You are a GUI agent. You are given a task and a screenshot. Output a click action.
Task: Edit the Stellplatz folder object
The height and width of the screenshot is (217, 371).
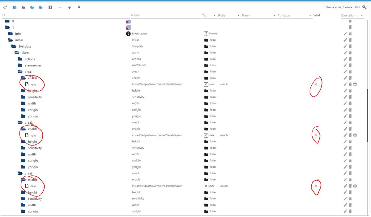345,46
